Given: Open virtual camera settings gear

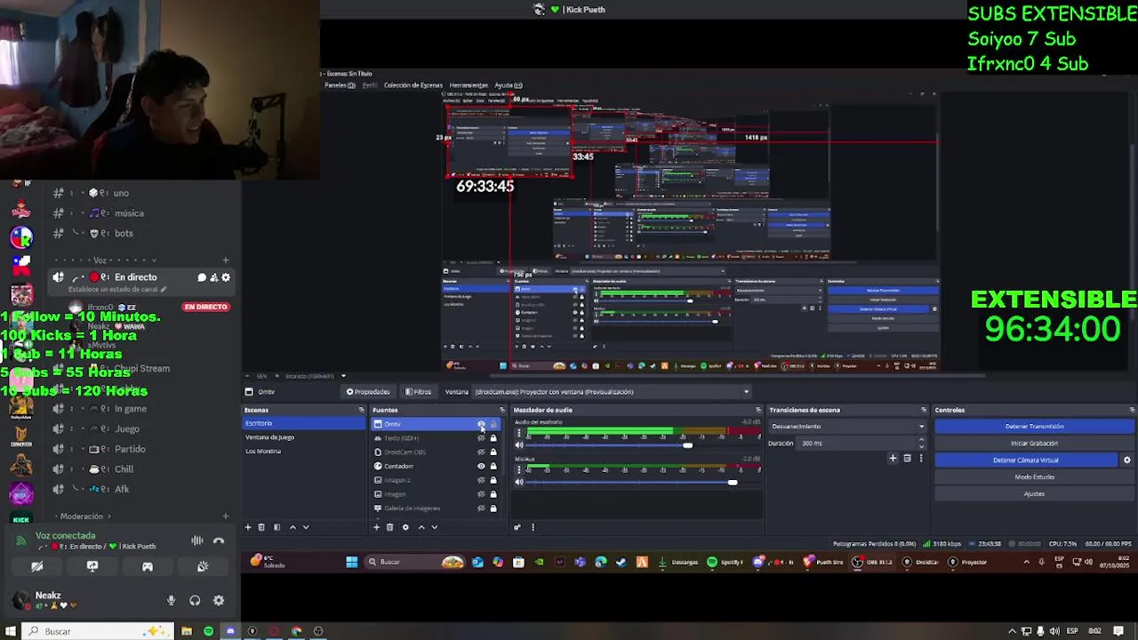Looking at the screenshot, I should pos(1127,460).
